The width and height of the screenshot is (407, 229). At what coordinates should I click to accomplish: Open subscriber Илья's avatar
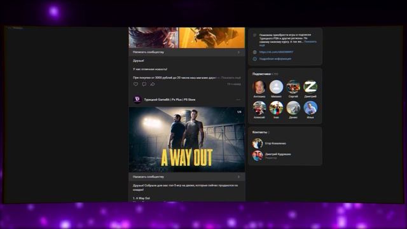[x=310, y=108]
